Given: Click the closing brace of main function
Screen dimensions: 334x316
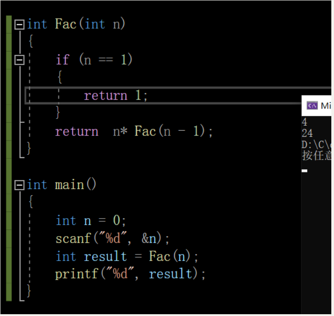Looking at the screenshot, I should pos(29,290).
